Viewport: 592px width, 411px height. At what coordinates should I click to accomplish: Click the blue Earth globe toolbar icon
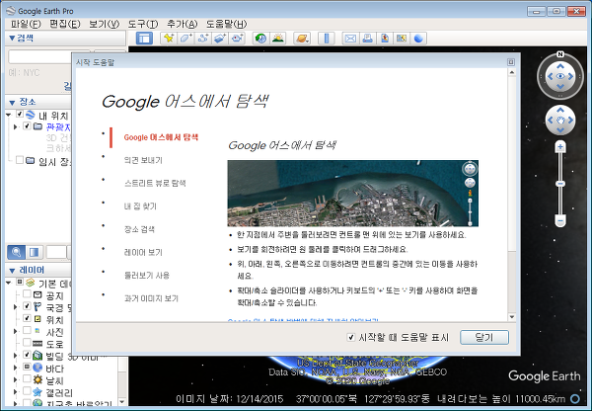418,39
